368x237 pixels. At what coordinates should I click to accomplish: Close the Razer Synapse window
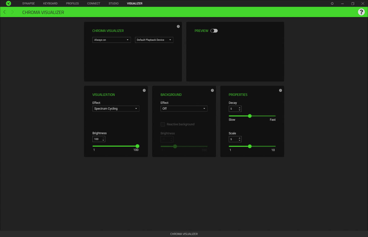click(363, 3)
